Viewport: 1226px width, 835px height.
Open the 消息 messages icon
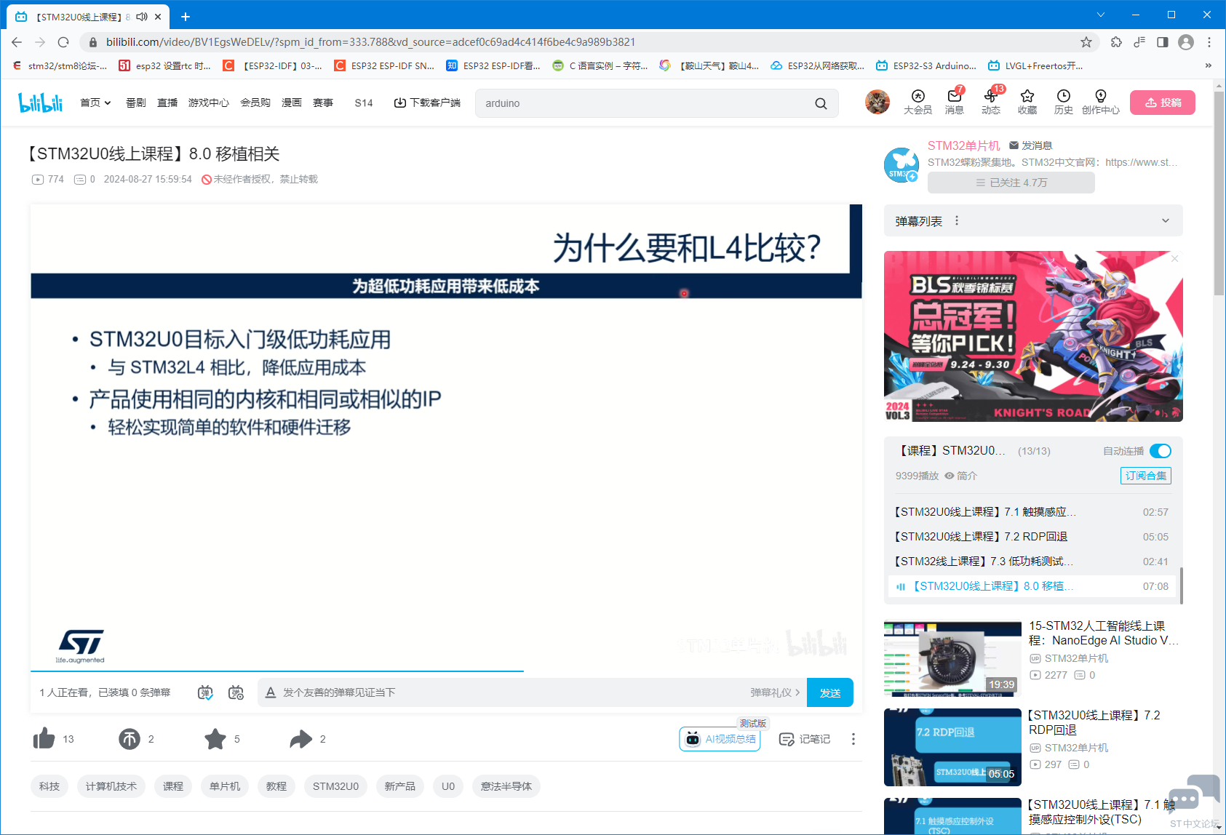tap(955, 103)
